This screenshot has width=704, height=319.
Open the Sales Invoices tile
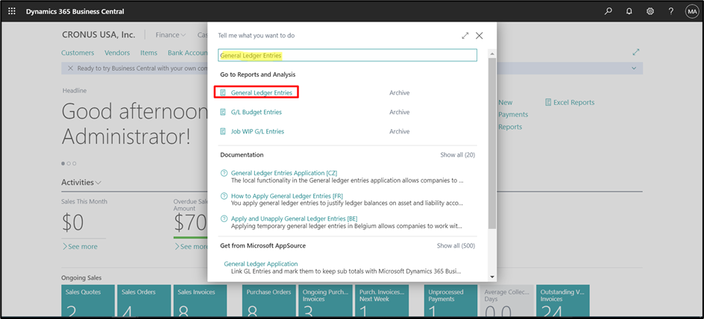[x=201, y=302]
